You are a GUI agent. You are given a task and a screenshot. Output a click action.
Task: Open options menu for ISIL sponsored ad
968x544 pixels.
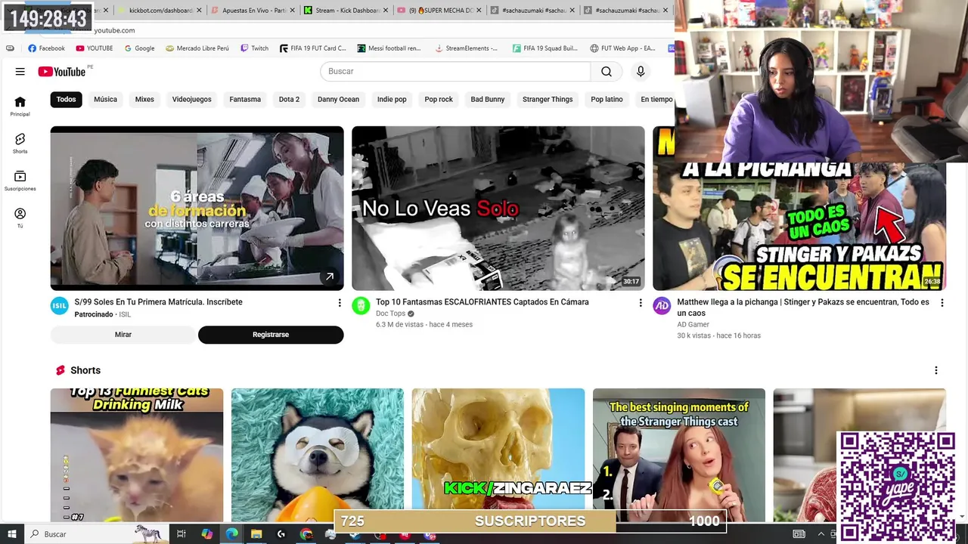tap(339, 302)
